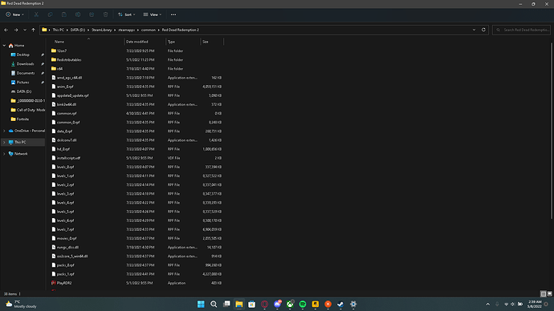Open Steam from the taskbar

coord(340,304)
